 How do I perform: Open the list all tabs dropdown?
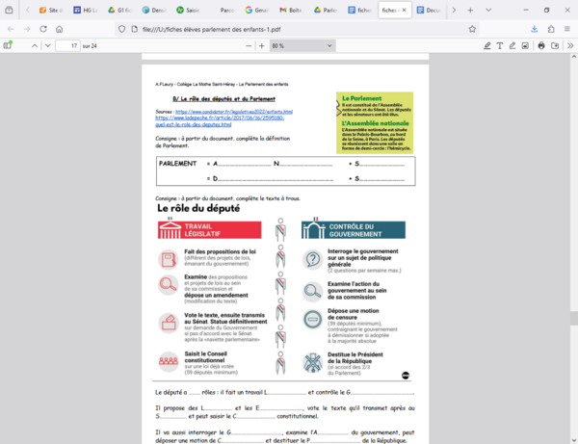tap(484, 10)
